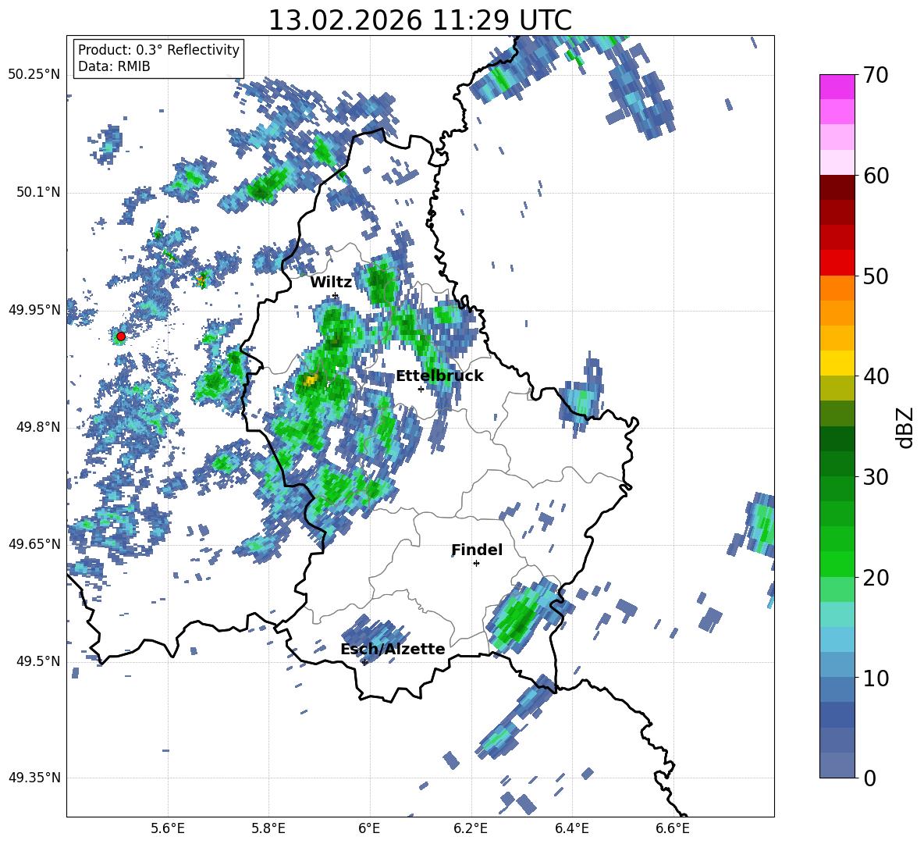Click the Esch/Alzette location cross marker
This screenshot has height=844, width=924.
[364, 662]
